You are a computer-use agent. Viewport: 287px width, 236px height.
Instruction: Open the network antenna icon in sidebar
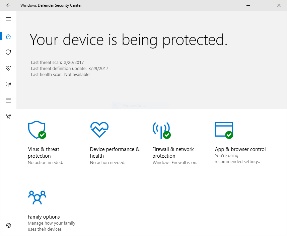pyautogui.click(x=8, y=84)
